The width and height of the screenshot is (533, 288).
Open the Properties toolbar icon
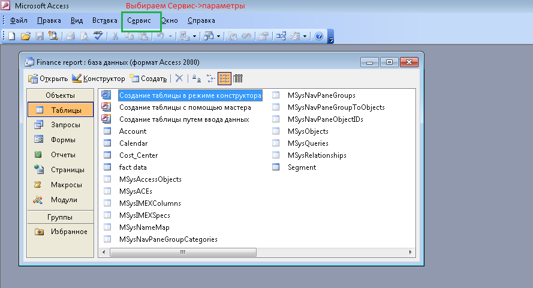pos(263,36)
